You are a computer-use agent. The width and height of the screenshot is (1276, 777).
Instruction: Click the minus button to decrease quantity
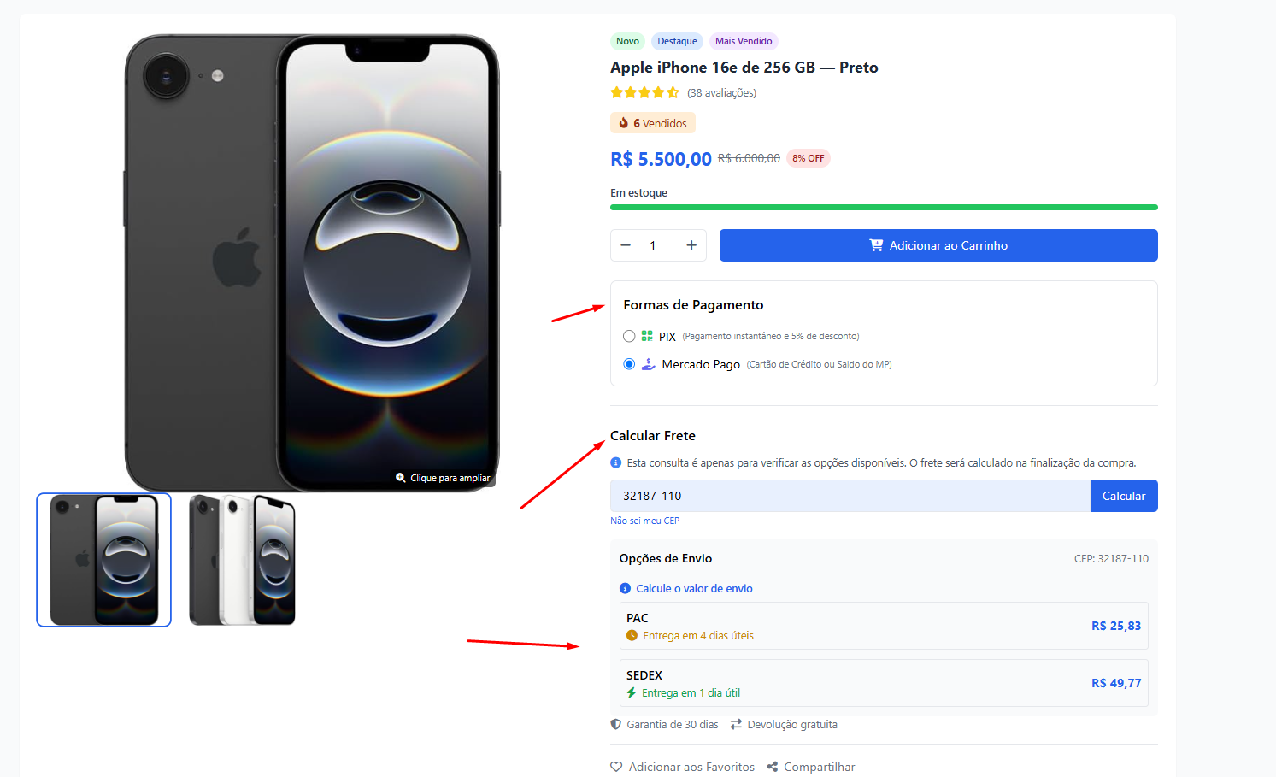point(625,245)
